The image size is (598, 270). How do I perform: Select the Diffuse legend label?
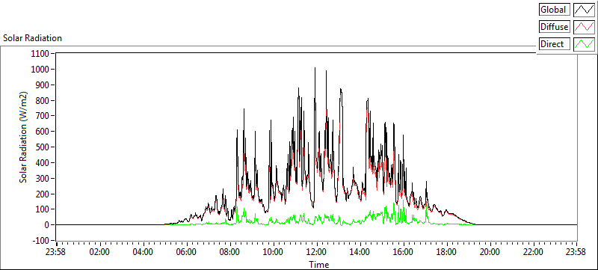pos(555,27)
